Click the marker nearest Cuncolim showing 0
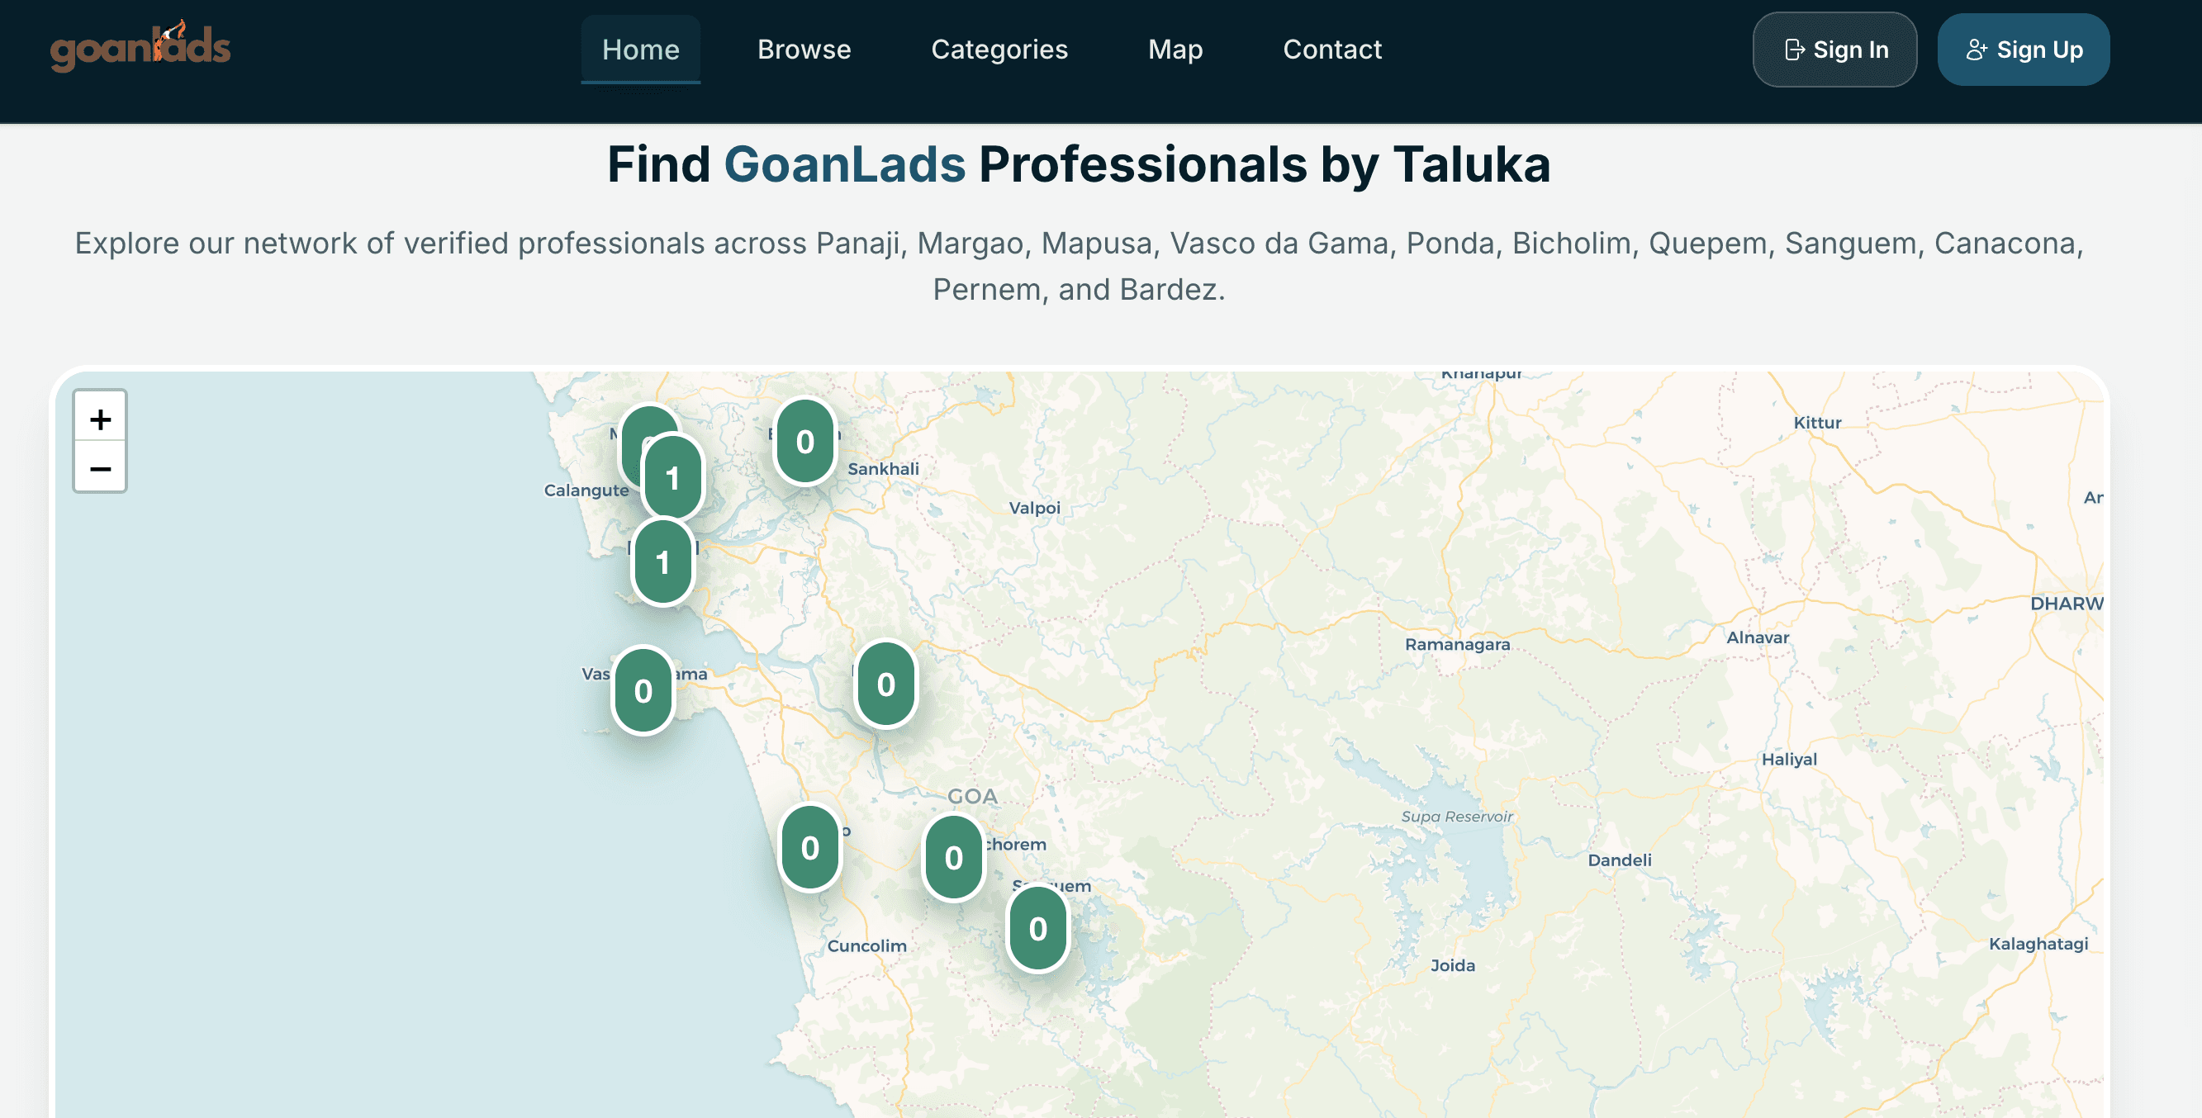2202x1118 pixels. [809, 848]
